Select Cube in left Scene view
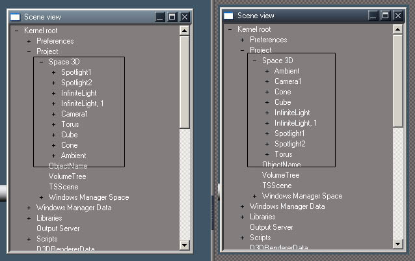 [70, 135]
